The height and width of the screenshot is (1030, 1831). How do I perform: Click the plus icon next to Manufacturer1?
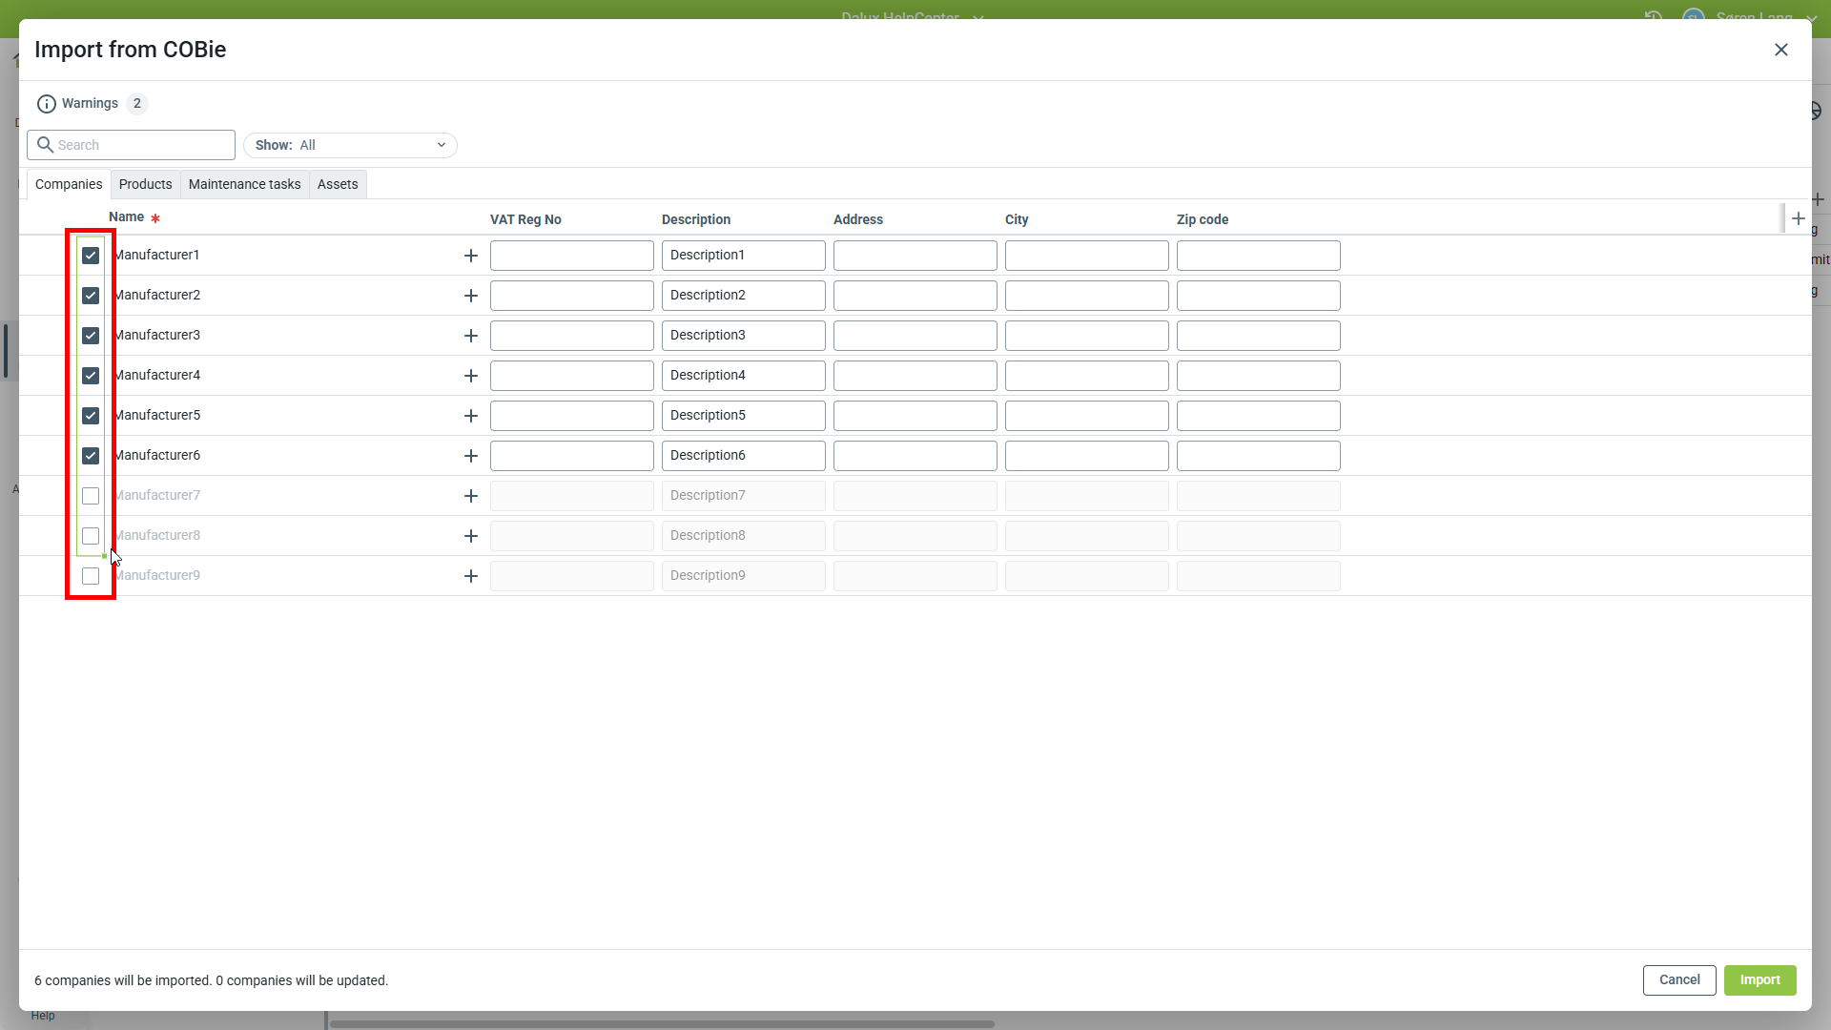pos(470,256)
